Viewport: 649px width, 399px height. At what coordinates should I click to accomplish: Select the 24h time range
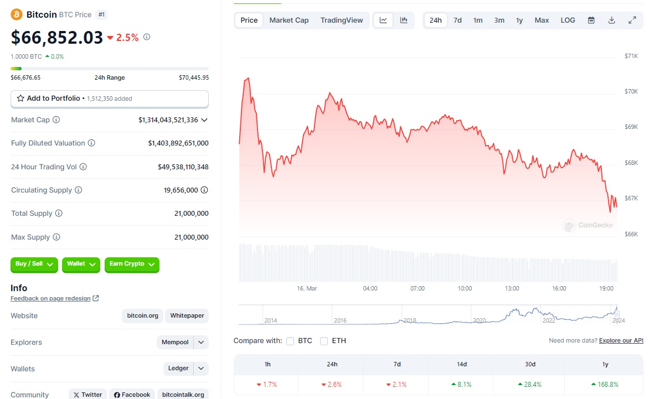point(435,20)
